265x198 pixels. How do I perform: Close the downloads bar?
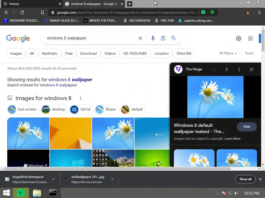[x=260, y=179]
